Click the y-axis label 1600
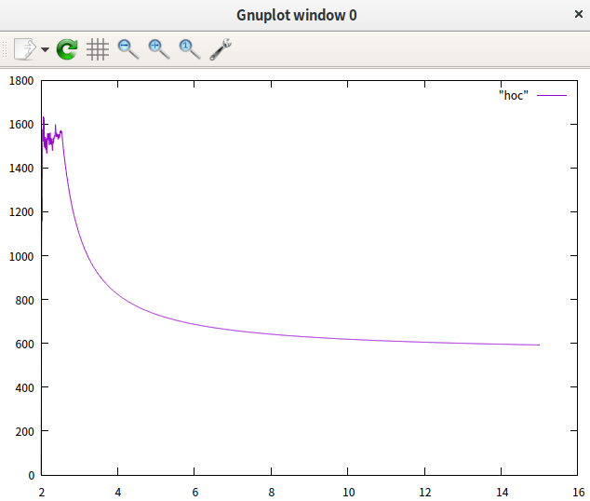This screenshot has width=590, height=501. [21, 125]
